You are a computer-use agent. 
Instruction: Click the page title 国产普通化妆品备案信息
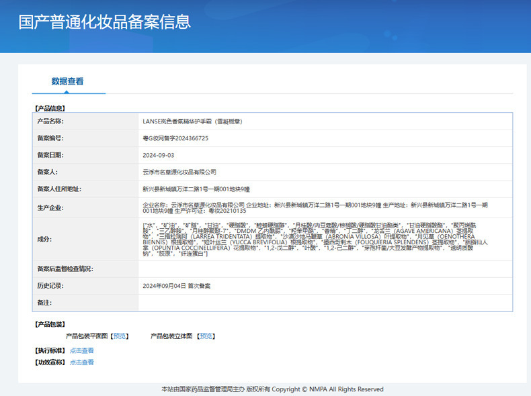105,21
